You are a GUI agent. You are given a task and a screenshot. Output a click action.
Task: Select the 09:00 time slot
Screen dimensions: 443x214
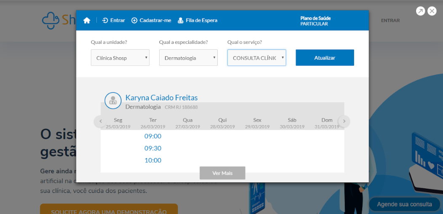pos(153,136)
